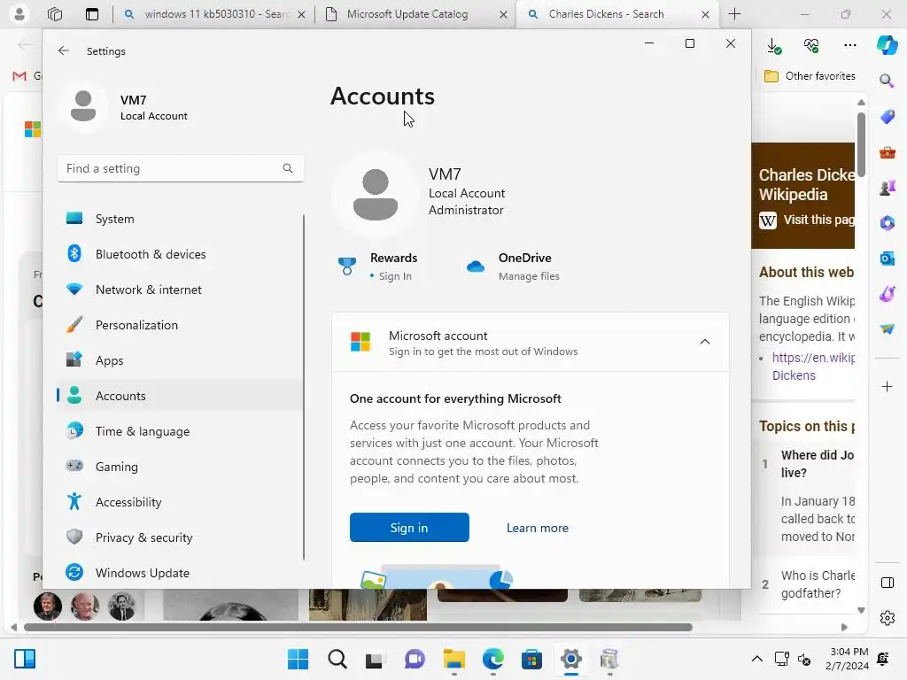
Task: Open Edge downloads icon
Action: (x=773, y=46)
